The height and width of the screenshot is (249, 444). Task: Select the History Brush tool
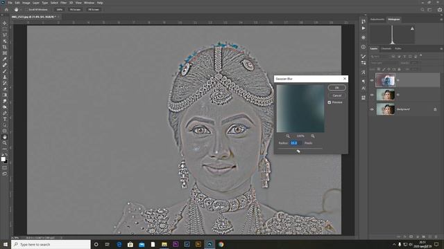pyautogui.click(x=5, y=83)
